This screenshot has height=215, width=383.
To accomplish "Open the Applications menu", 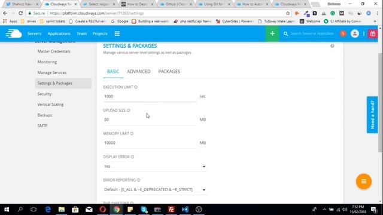I will coord(59,33).
